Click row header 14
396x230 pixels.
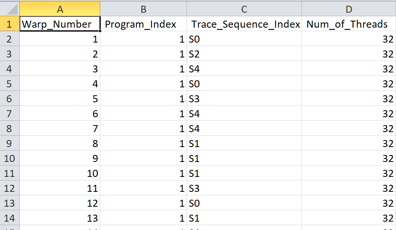coord(9,218)
